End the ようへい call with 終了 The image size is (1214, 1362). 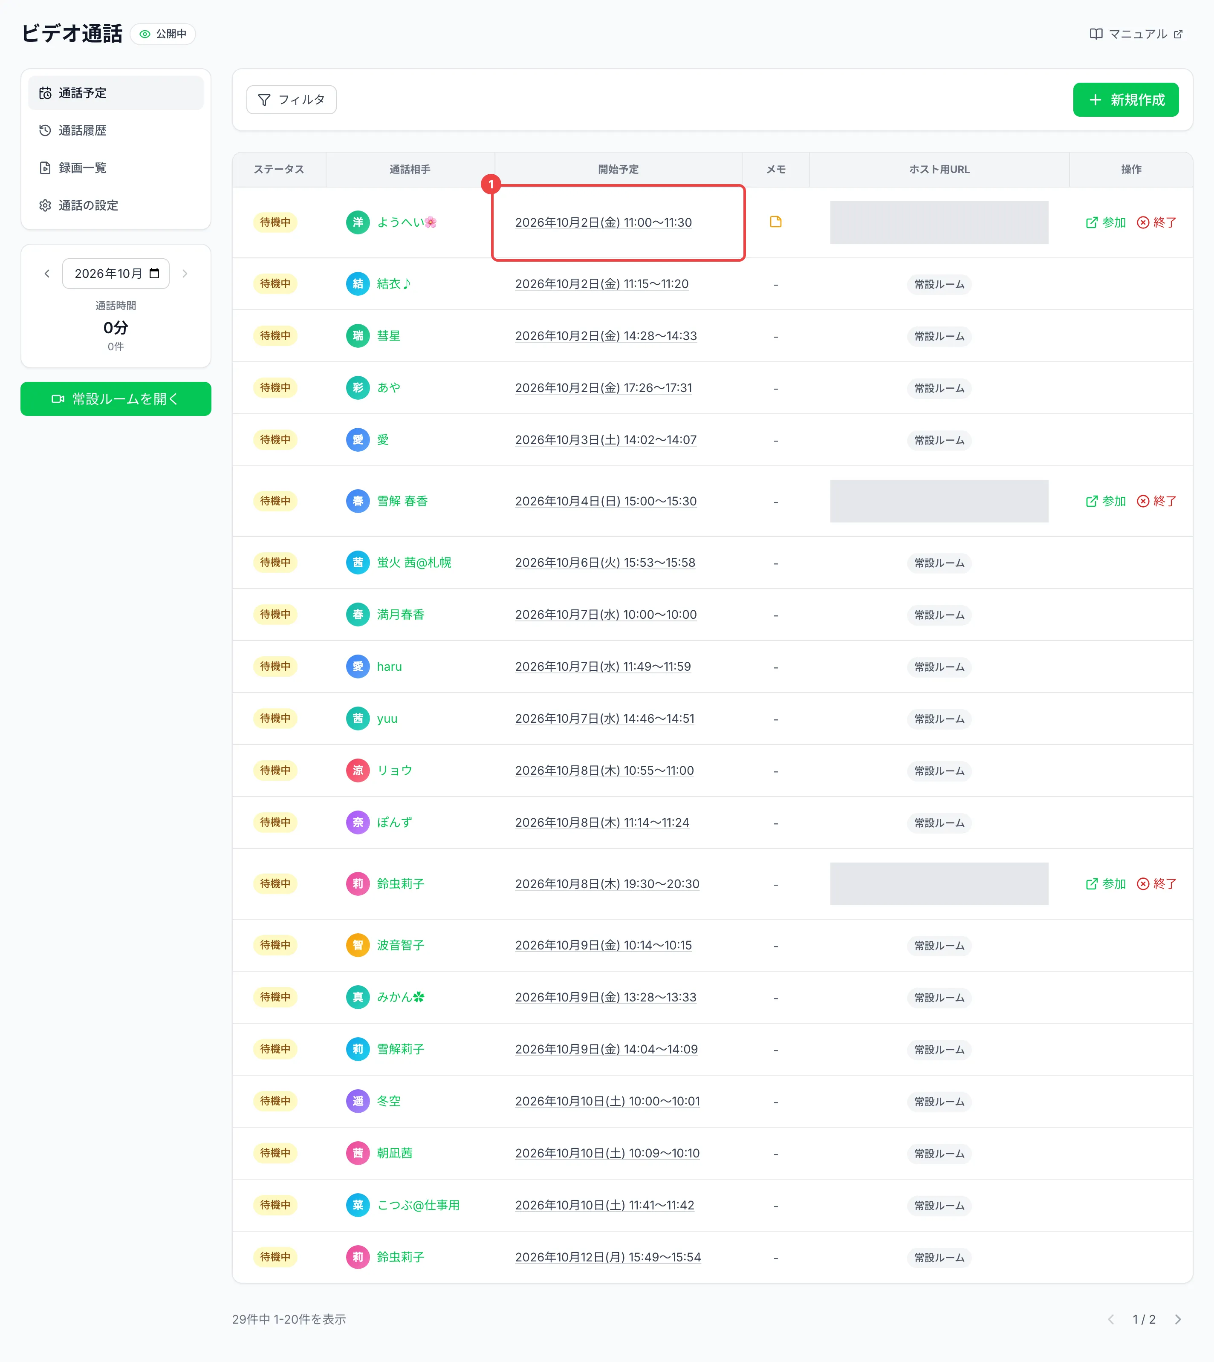point(1156,222)
